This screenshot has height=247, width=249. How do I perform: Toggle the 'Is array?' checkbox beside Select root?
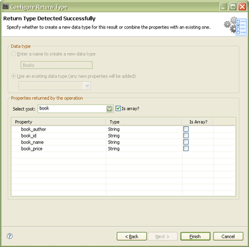pos(118,108)
